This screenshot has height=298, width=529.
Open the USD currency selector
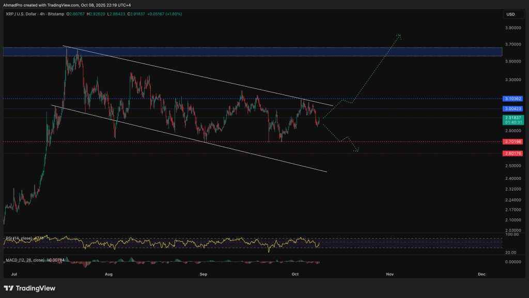[x=510, y=14]
